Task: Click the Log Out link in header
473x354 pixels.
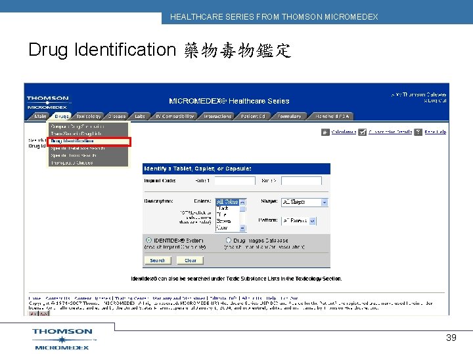Action: (x=437, y=100)
